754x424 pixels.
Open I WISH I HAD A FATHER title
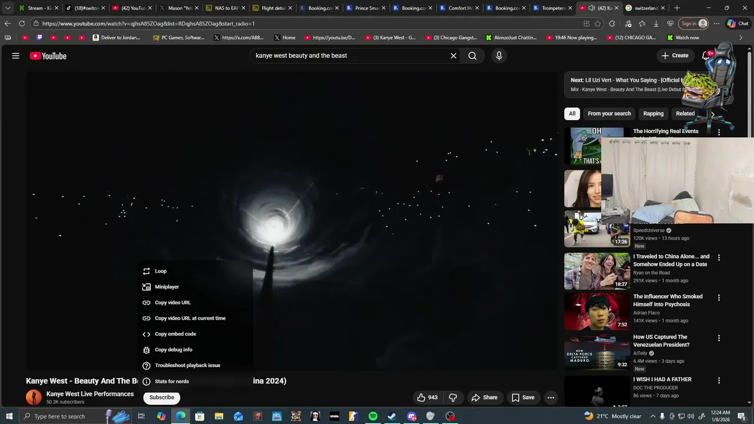[662, 380]
